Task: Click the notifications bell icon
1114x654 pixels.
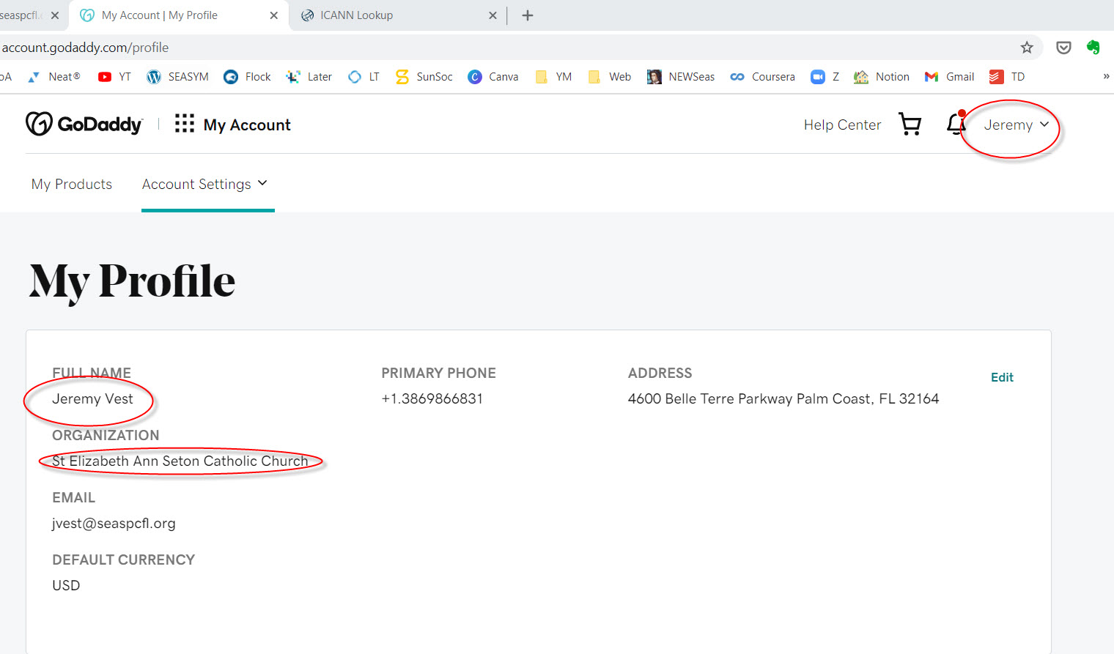Action: (x=956, y=124)
